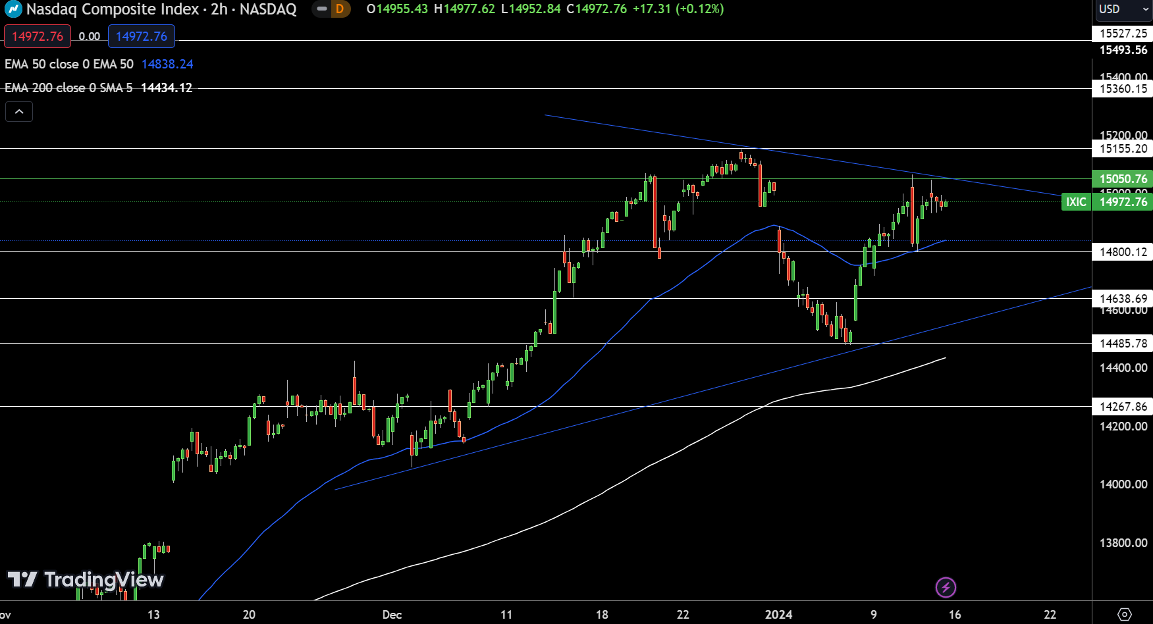
Task: Click the grey dash market status indicator
Action: pyautogui.click(x=321, y=9)
